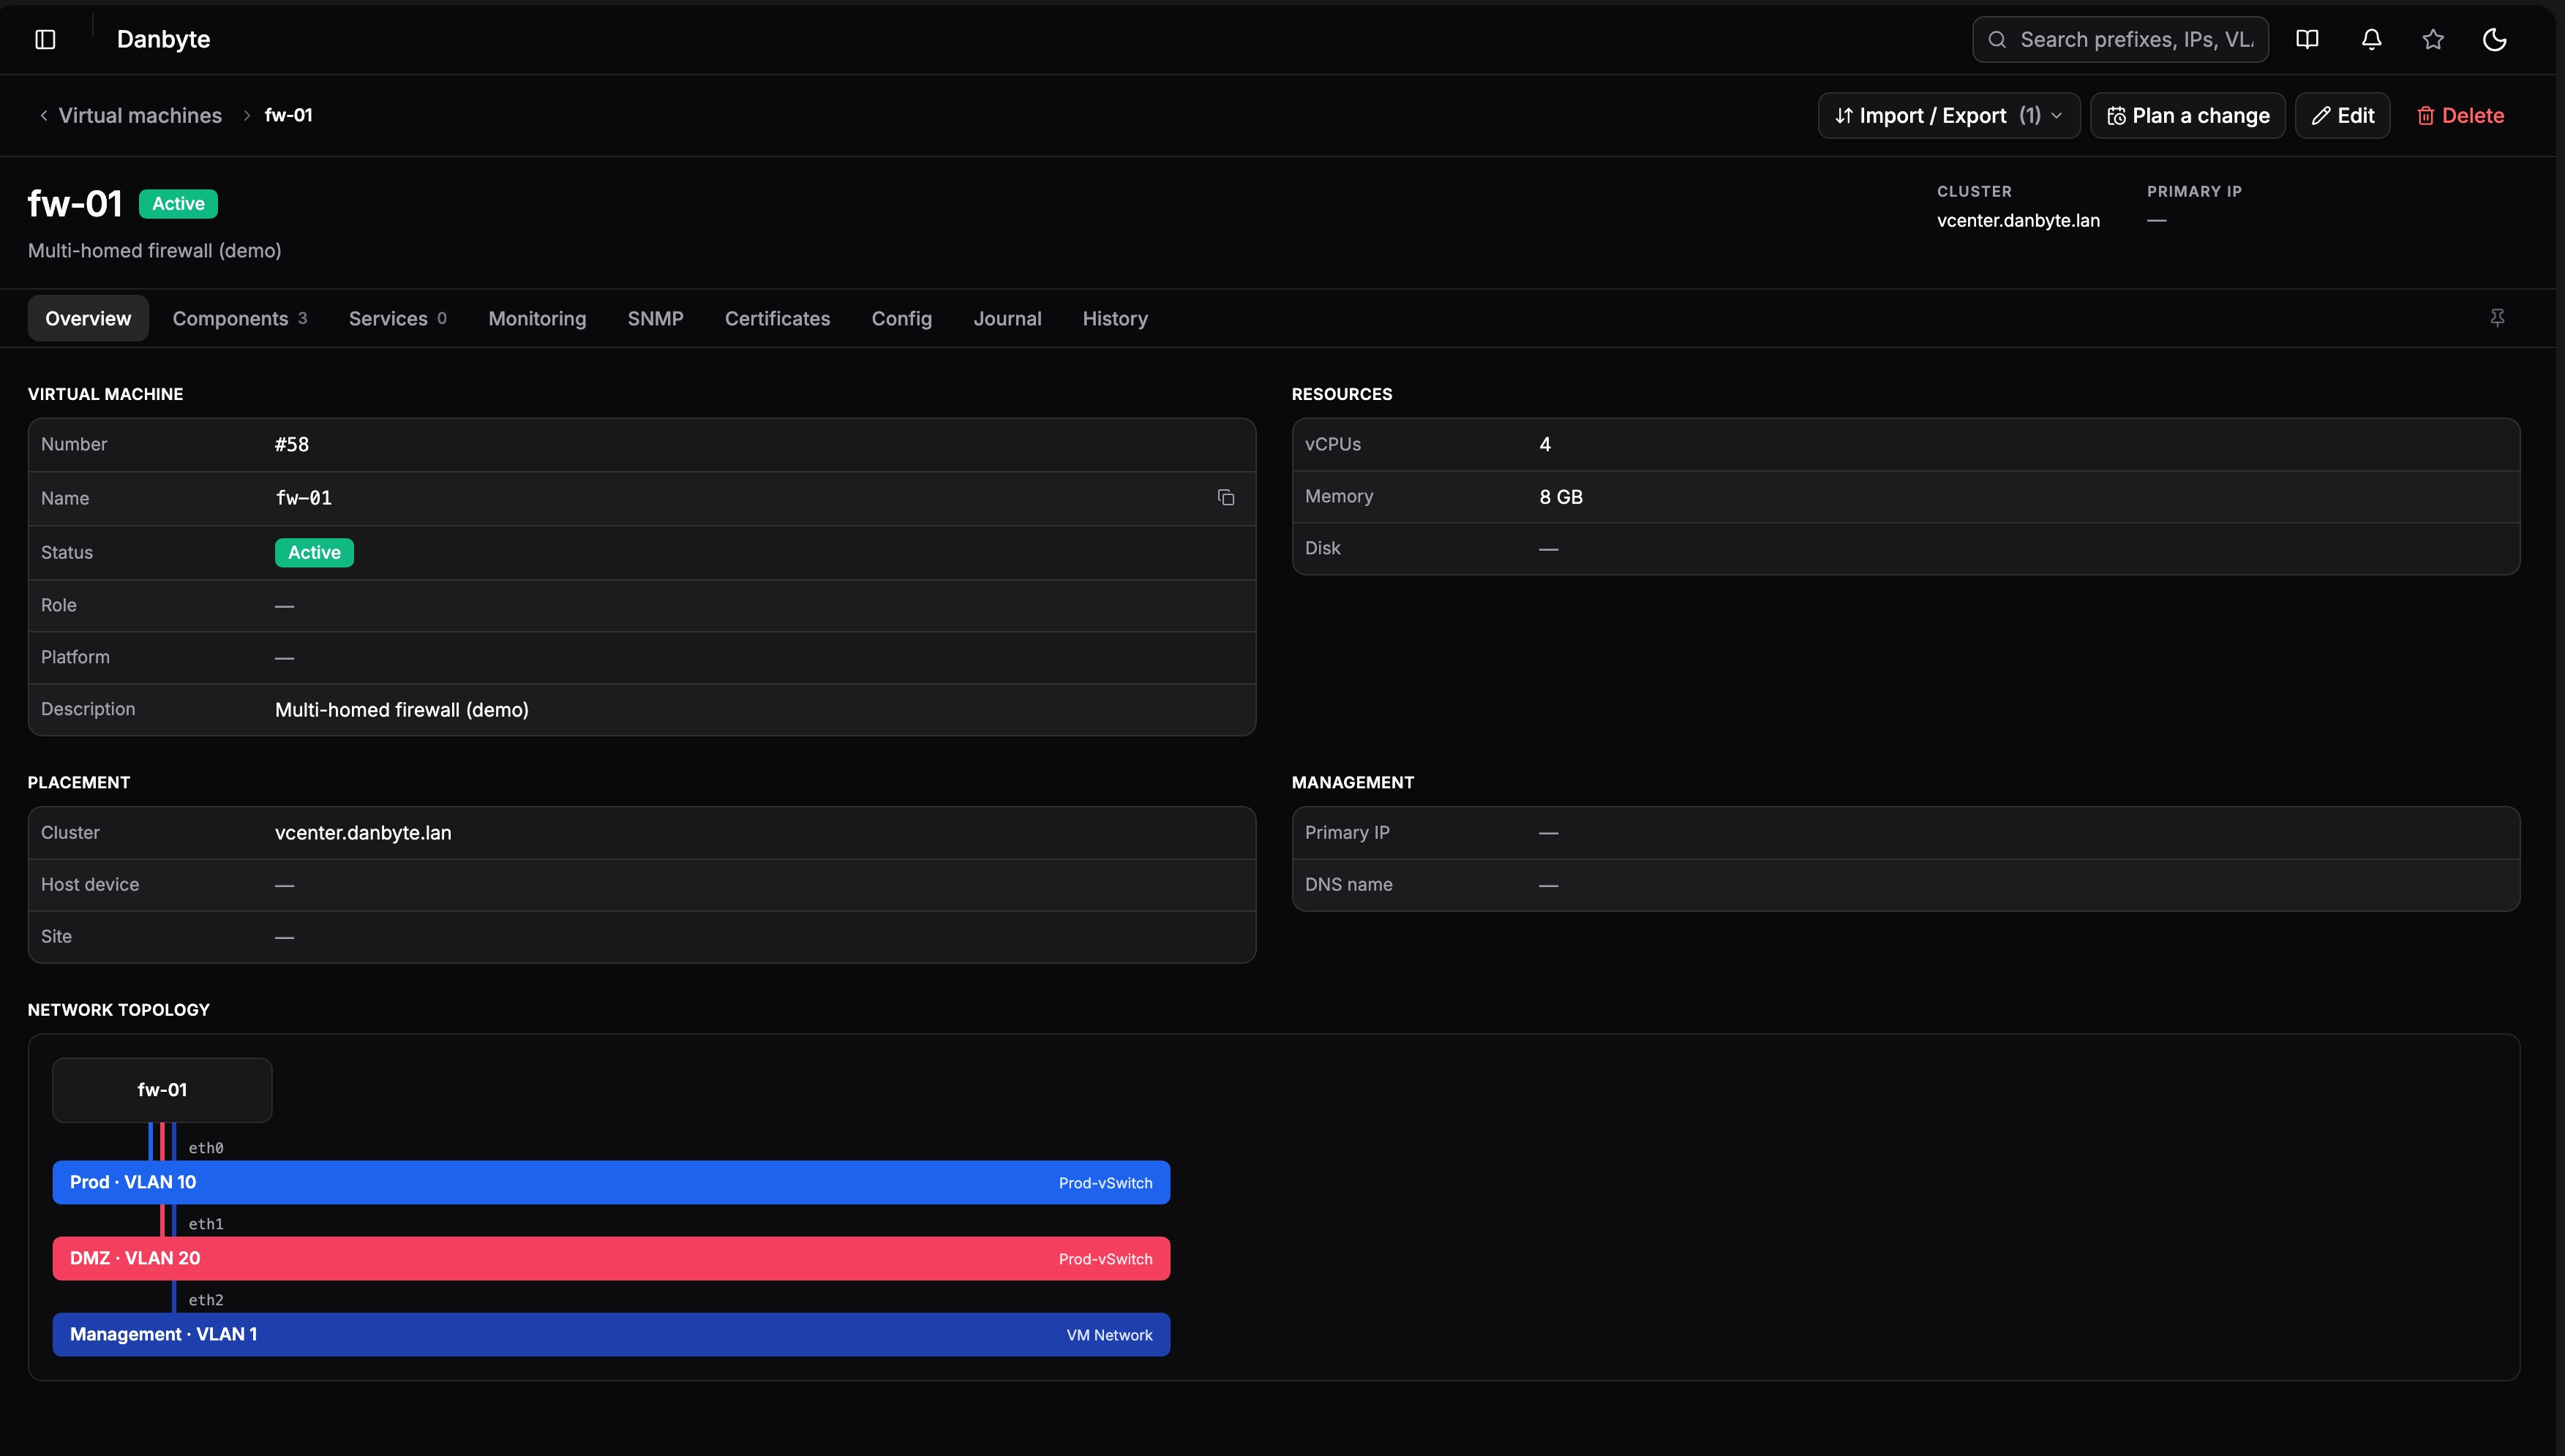The height and width of the screenshot is (1456, 2565).
Task: Open the Monitoring tab
Action: click(x=537, y=318)
